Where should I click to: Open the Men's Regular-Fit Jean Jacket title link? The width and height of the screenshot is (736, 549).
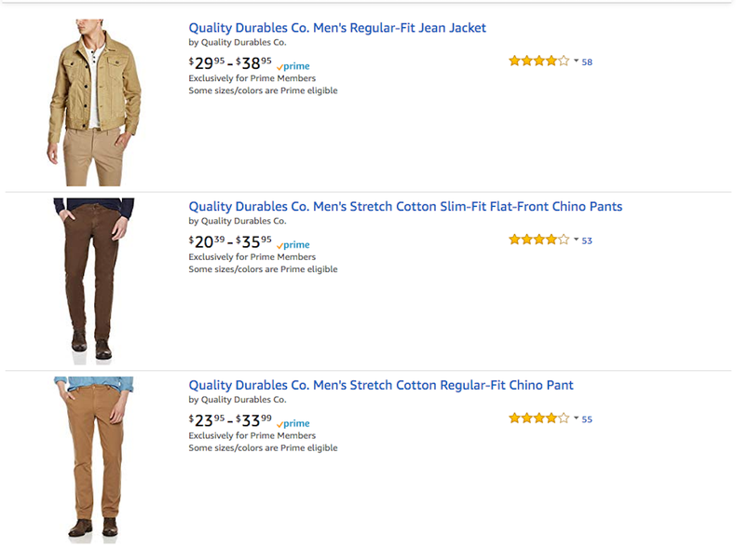click(337, 28)
